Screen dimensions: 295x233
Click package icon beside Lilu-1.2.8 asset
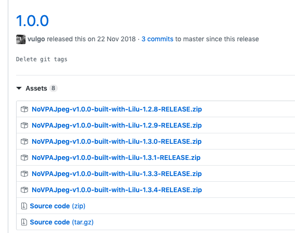(24, 109)
